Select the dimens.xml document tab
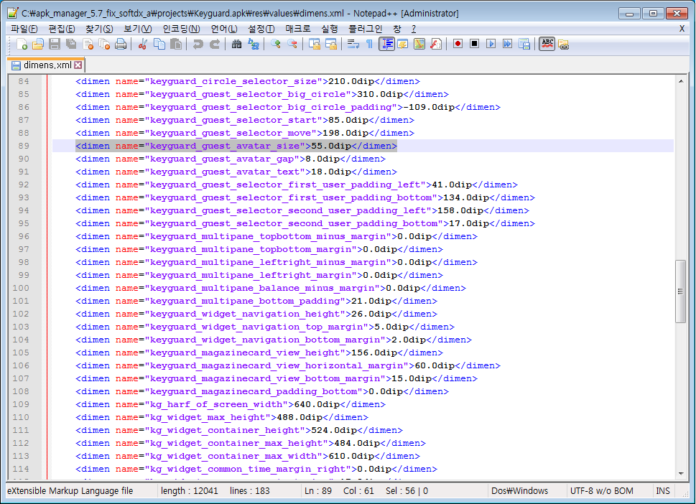696x504 pixels. coord(46,65)
